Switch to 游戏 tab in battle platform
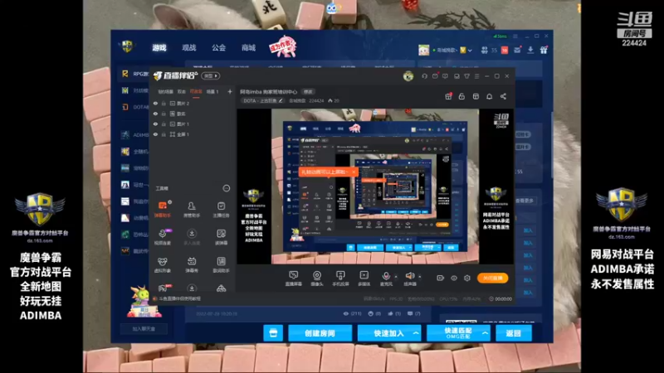Image resolution: width=664 pixels, height=373 pixels. [159, 48]
